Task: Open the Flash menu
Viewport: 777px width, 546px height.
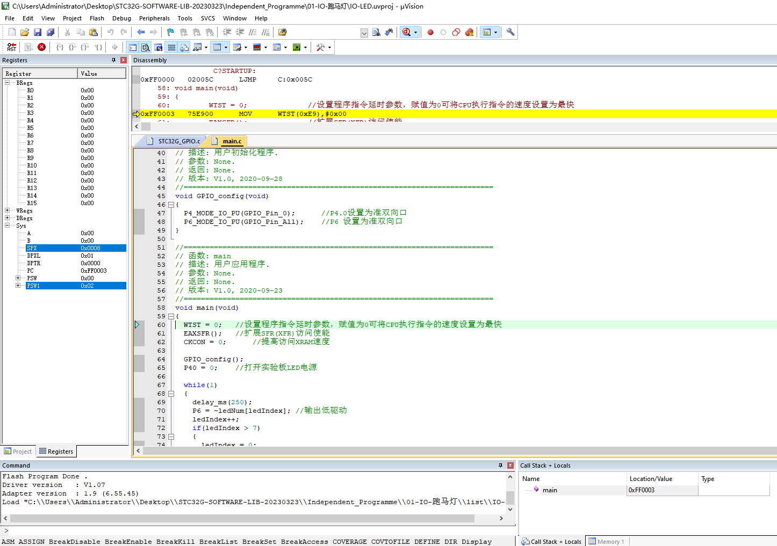Action: click(x=97, y=18)
